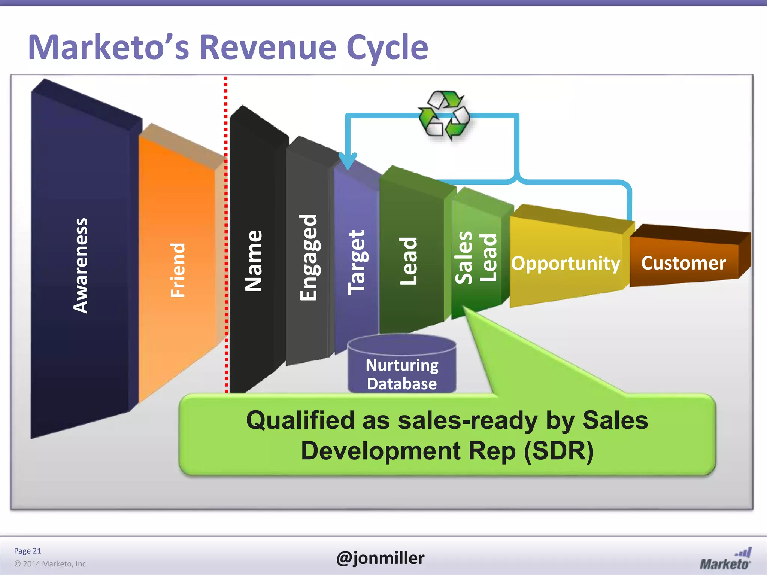Click the 2014 Marketo copyright text
767x575 pixels.
tap(51, 564)
